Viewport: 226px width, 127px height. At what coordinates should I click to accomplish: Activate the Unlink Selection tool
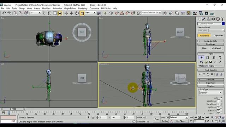click(x=21, y=13)
